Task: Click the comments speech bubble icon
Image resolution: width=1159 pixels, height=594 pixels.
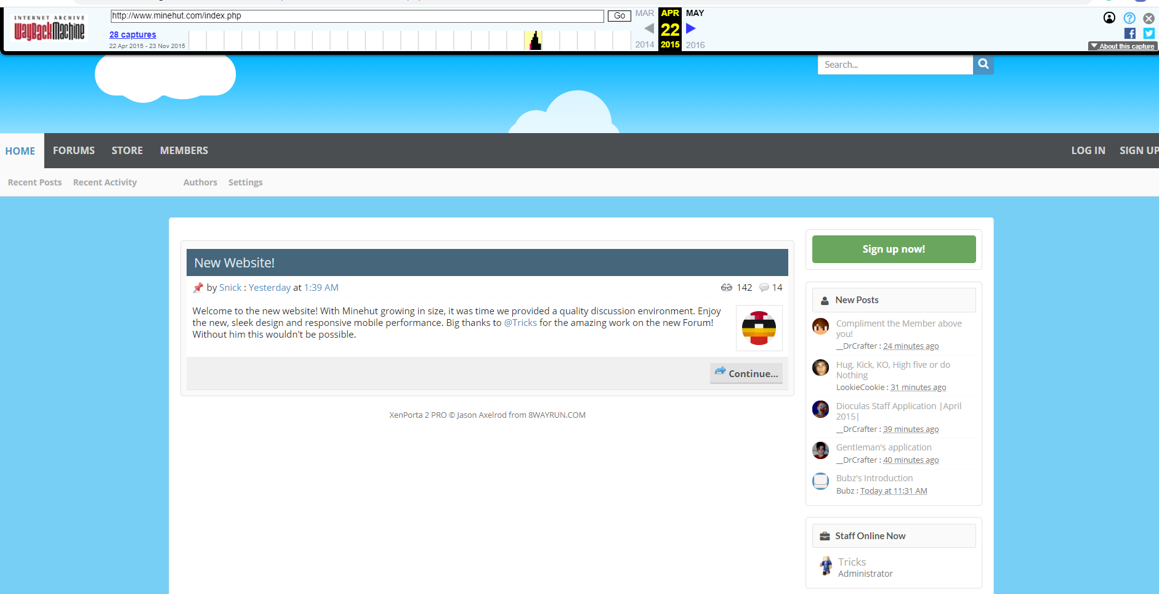Action: coord(764,288)
